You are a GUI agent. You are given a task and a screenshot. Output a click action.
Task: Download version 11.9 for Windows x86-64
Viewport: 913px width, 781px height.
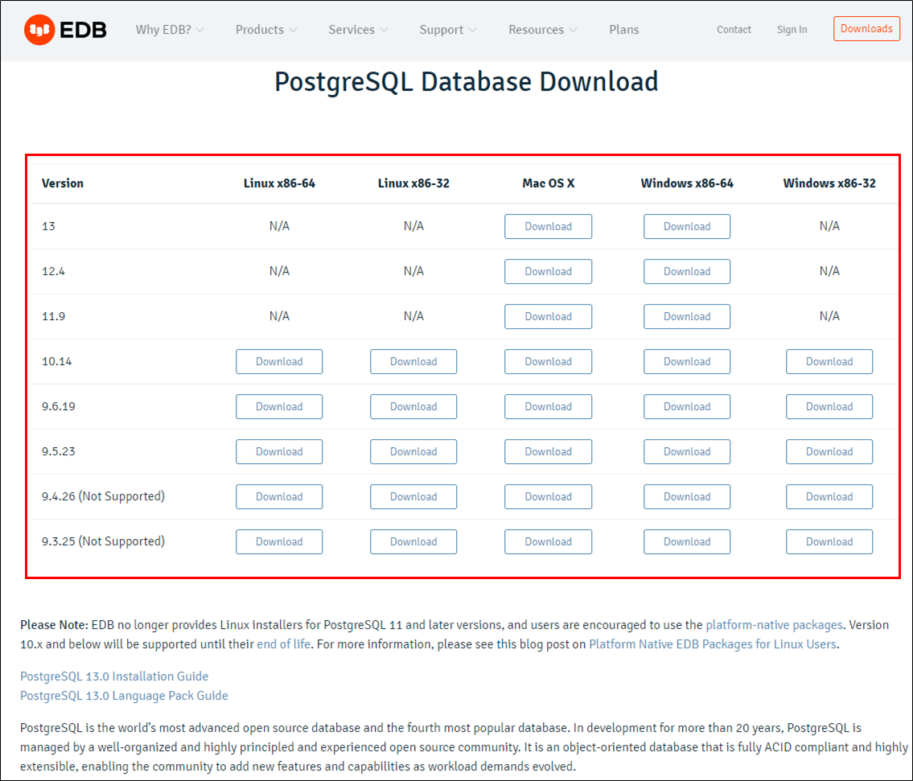[x=687, y=316]
